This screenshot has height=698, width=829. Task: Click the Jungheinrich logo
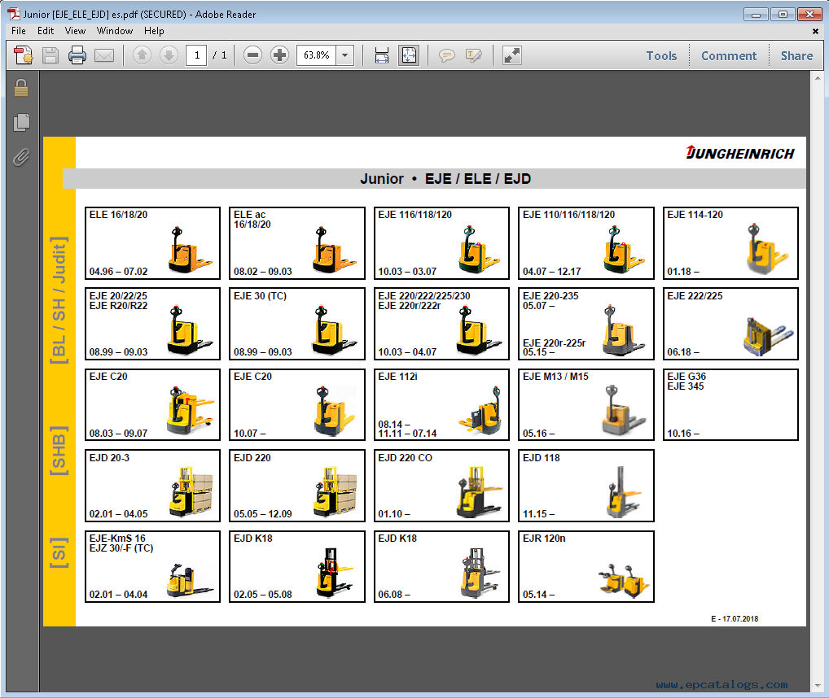pos(740,153)
